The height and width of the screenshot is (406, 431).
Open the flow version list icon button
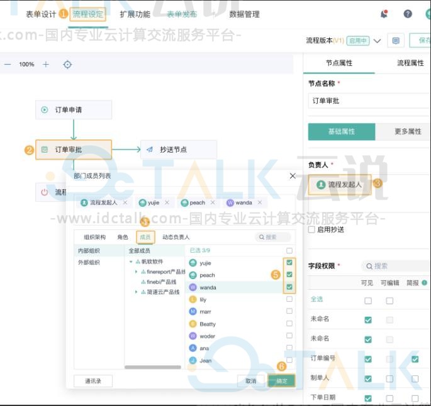pos(396,41)
